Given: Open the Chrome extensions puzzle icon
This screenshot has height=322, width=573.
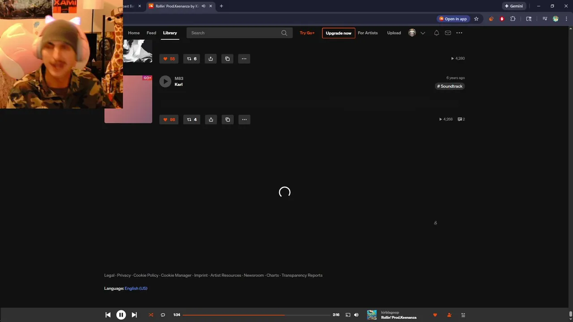Looking at the screenshot, I should point(513,19).
